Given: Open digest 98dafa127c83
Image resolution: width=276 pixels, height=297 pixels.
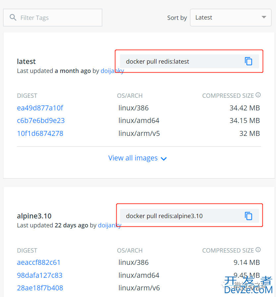Looking at the screenshot, I should 39,275.
